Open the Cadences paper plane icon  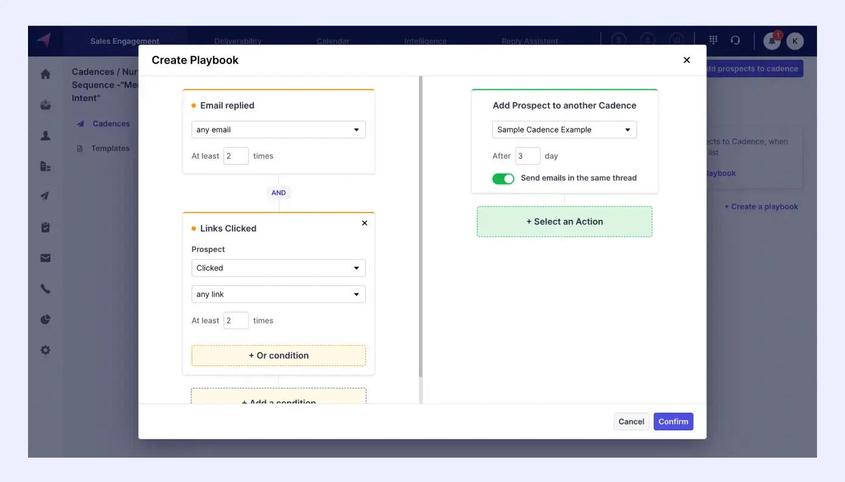(x=45, y=196)
